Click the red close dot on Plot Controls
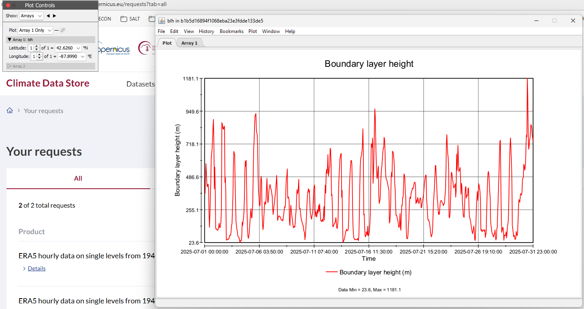This screenshot has width=584, height=309. 8,5
